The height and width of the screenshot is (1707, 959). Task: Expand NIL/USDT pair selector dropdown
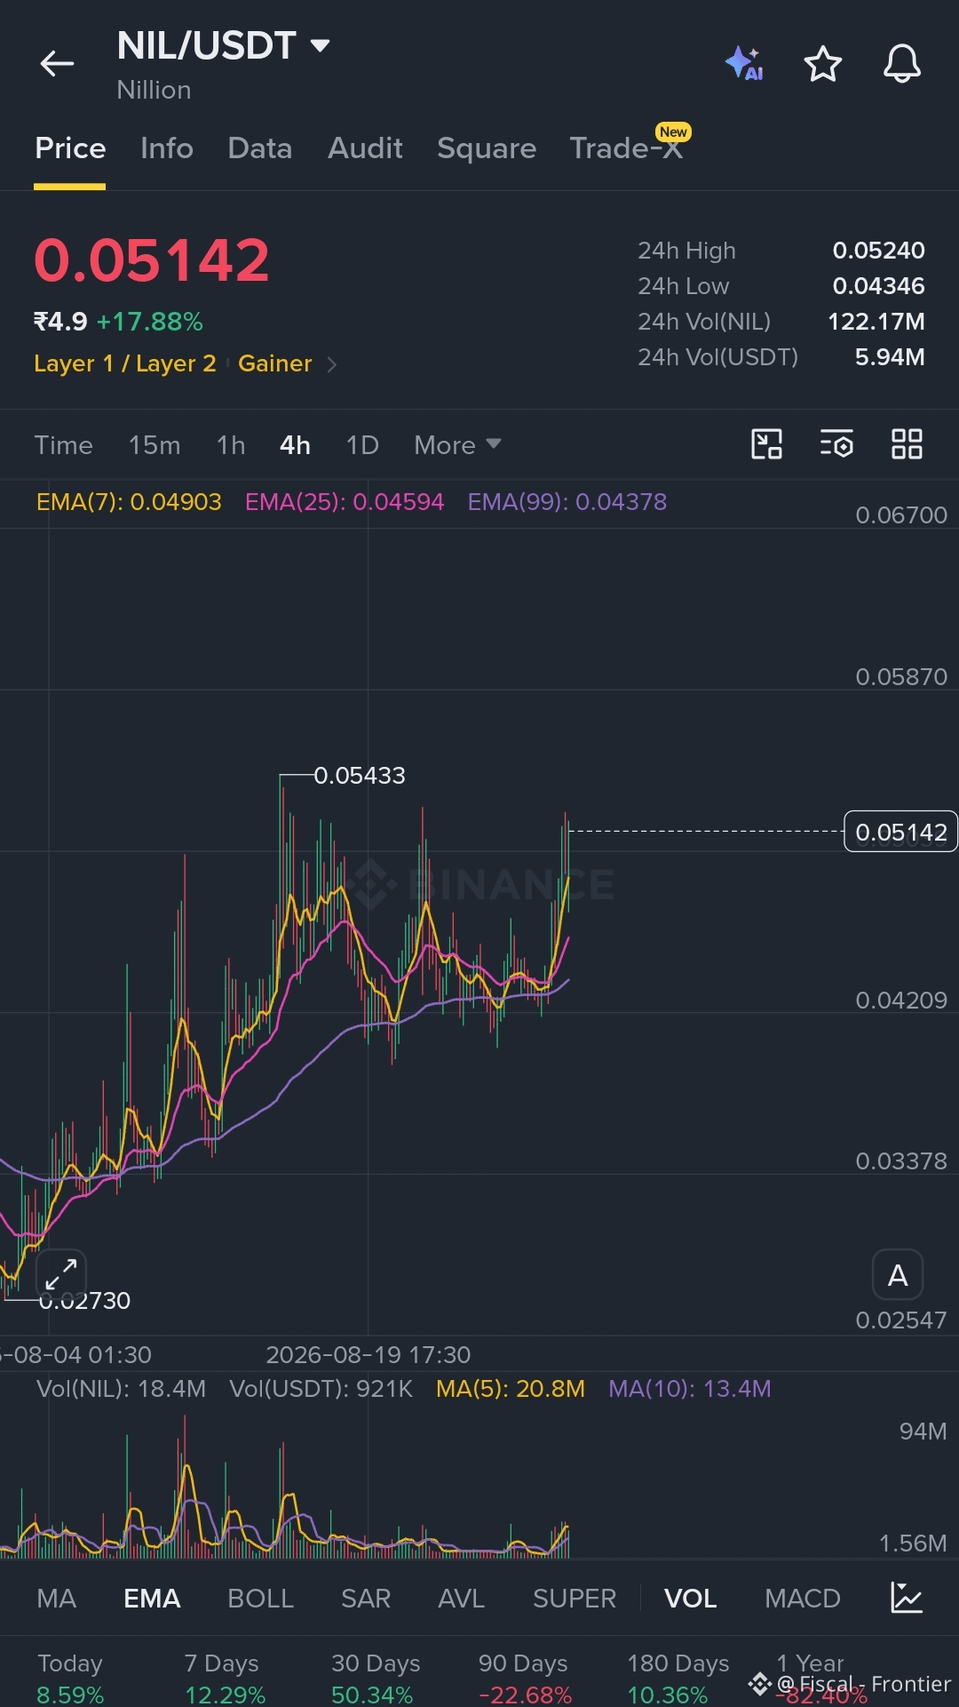[x=320, y=45]
